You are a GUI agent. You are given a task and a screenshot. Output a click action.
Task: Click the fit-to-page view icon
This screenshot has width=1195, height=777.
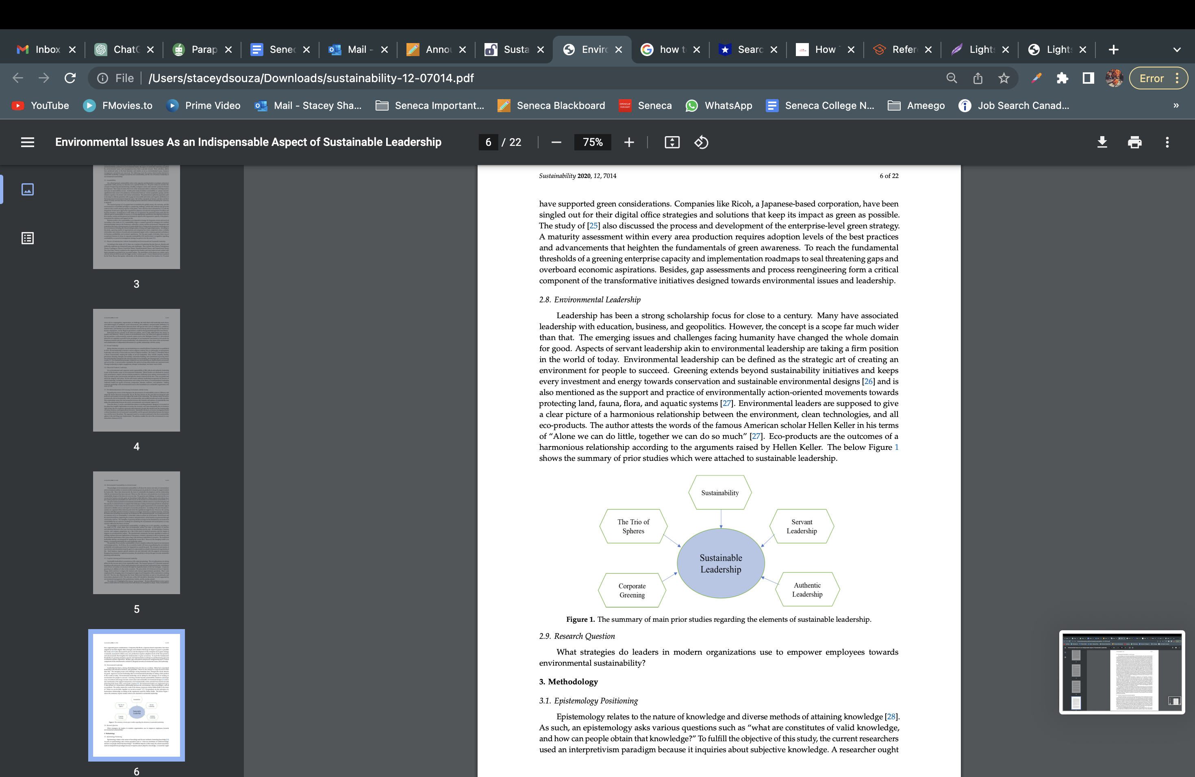point(671,141)
